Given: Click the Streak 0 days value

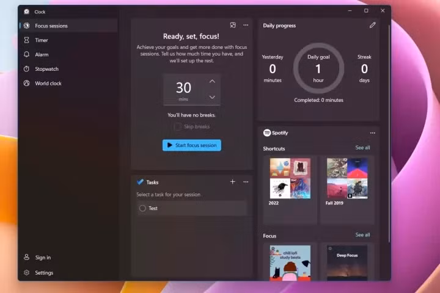Looking at the screenshot, I should (x=364, y=69).
